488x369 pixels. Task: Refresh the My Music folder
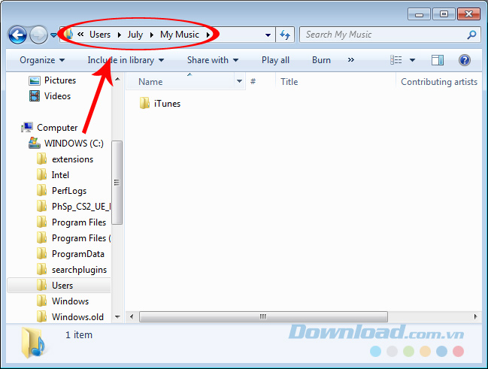(285, 35)
